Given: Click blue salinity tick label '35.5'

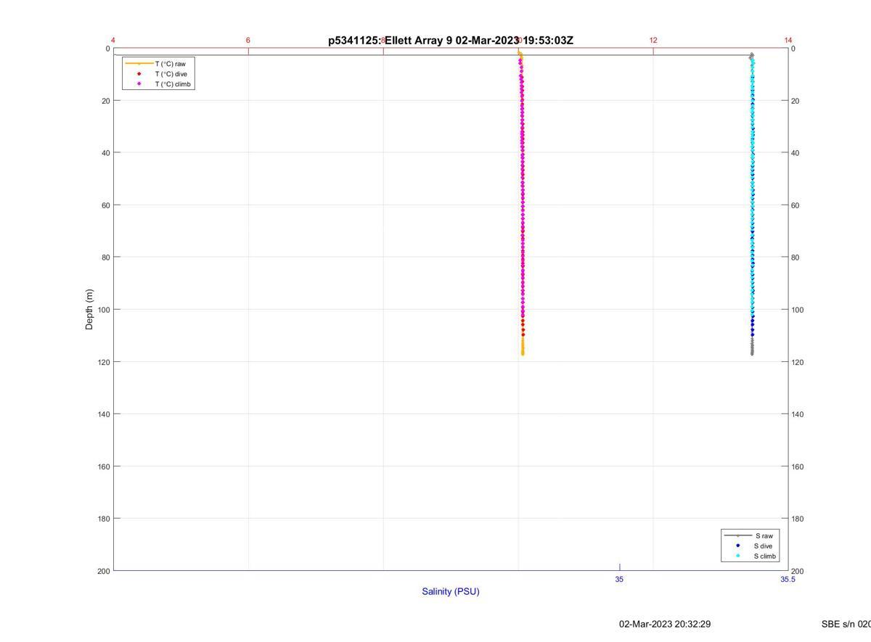Looking at the screenshot, I should pos(788,579).
